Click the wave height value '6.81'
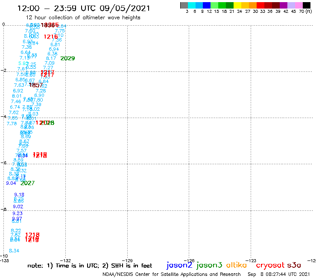316x278 pixels. [x=55, y=44]
